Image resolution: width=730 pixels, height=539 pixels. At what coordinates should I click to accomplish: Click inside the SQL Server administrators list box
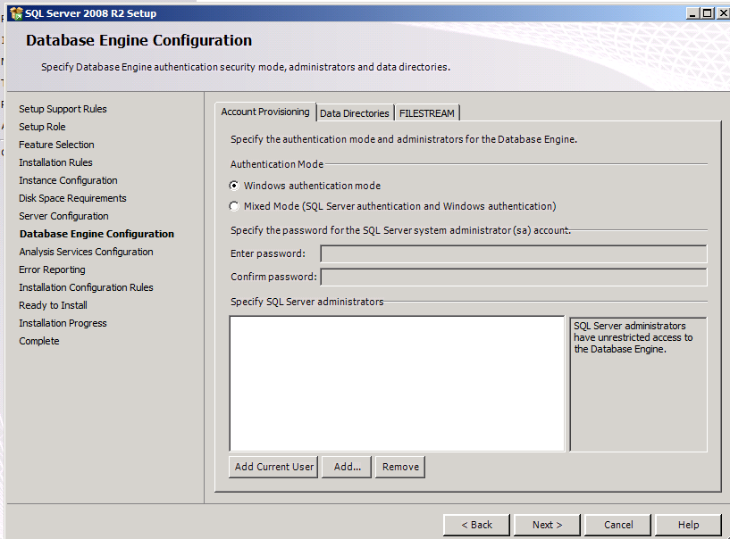(x=397, y=384)
